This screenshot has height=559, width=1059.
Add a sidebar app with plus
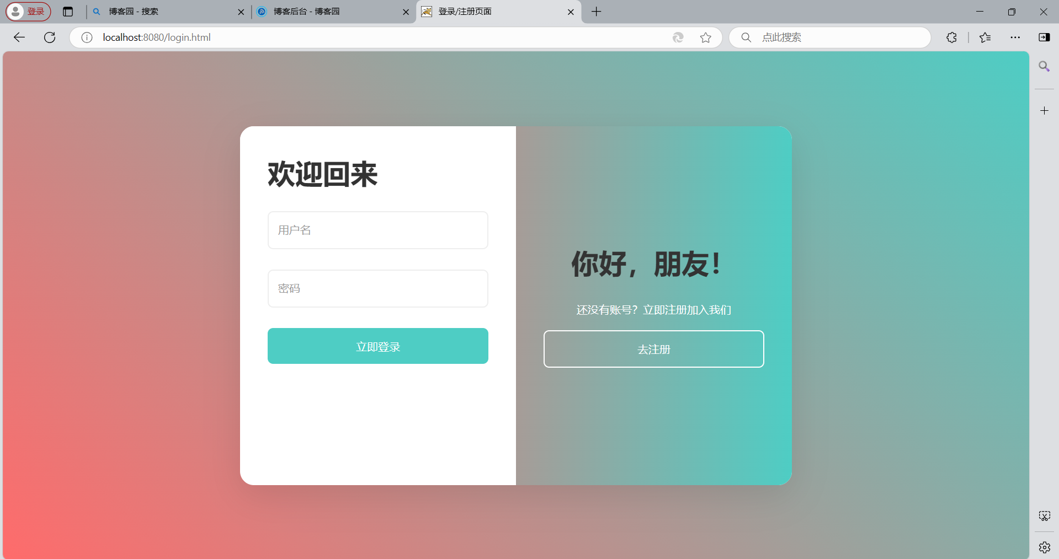coord(1044,111)
